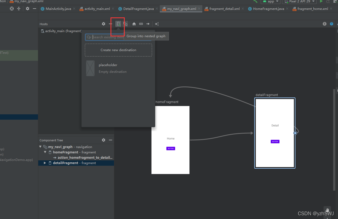Open the Hosts panel settings gear
Image resolution: width=338 pixels, height=219 pixels.
pyautogui.click(x=103, y=24)
